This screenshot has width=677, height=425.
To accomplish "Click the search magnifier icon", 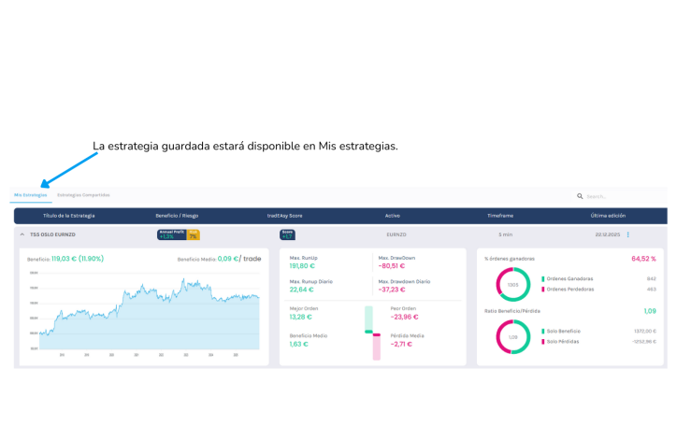I will point(580,196).
